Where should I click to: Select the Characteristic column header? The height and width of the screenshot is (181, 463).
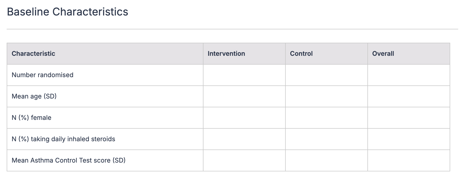pyautogui.click(x=33, y=54)
